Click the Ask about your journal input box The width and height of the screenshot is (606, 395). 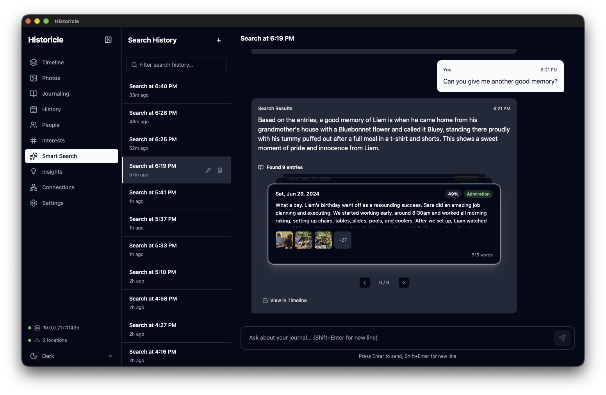[396, 338]
